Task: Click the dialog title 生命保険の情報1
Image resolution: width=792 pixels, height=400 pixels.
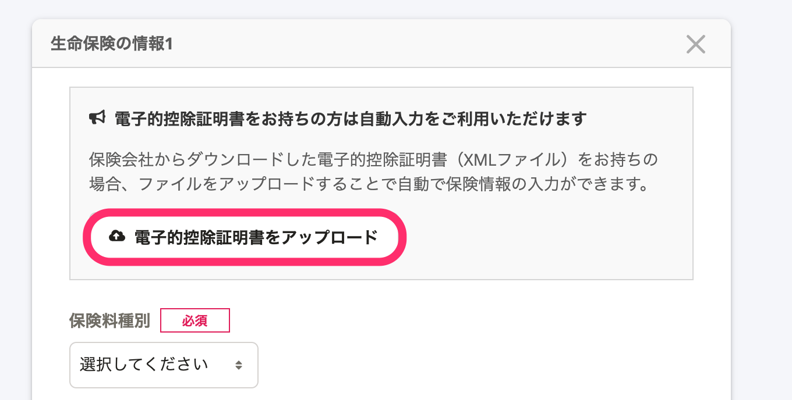Action: click(x=112, y=44)
